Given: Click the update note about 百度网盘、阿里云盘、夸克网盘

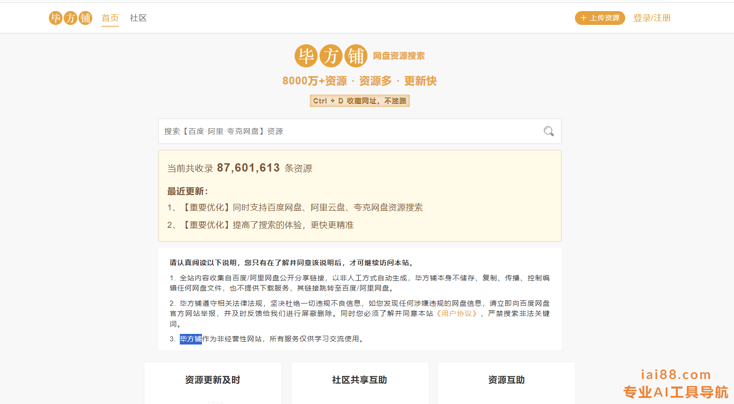Looking at the screenshot, I should [295, 208].
